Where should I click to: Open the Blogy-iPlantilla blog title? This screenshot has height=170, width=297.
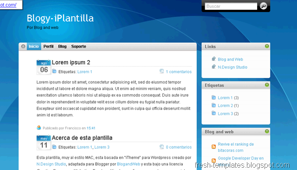60,18
